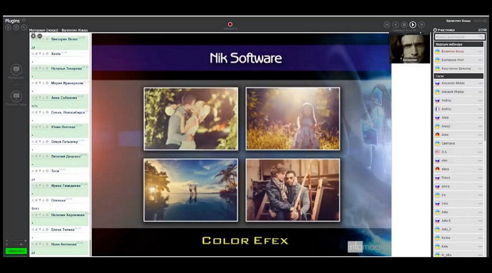Click the small icon beside Plugins title
This screenshot has height=273, width=492.
[24, 20]
